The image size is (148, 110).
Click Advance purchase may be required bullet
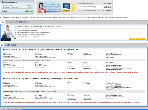point(28,36)
